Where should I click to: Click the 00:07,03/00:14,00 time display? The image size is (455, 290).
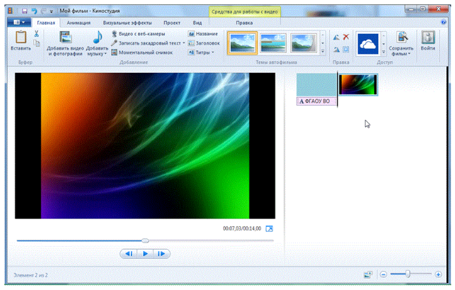(x=242, y=229)
